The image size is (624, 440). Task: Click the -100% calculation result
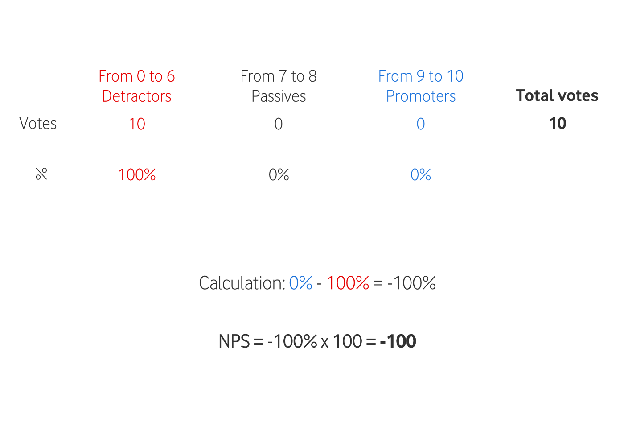411,283
